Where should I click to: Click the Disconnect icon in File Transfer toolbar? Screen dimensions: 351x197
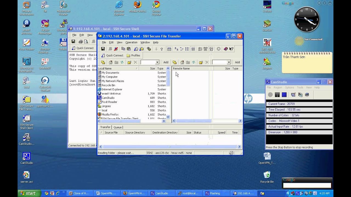116,49
